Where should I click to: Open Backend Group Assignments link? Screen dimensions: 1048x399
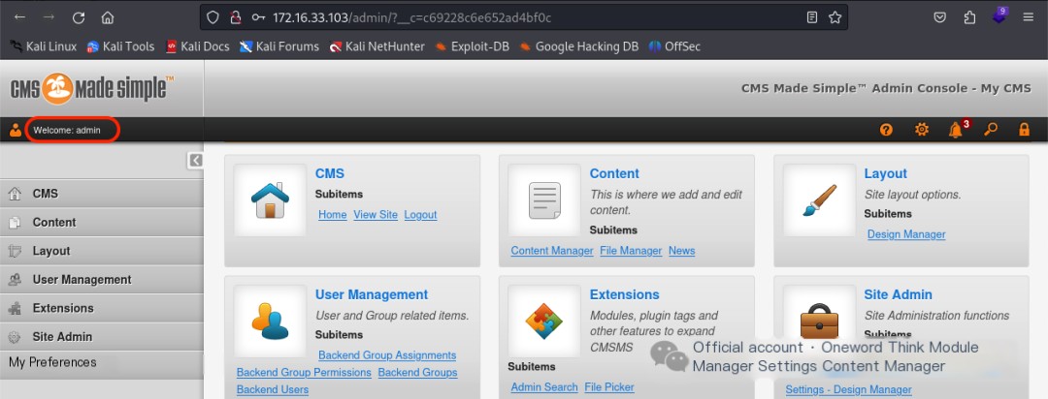387,355
